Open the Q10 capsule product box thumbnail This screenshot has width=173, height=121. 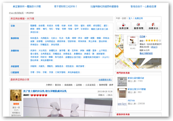[x=122, y=93]
